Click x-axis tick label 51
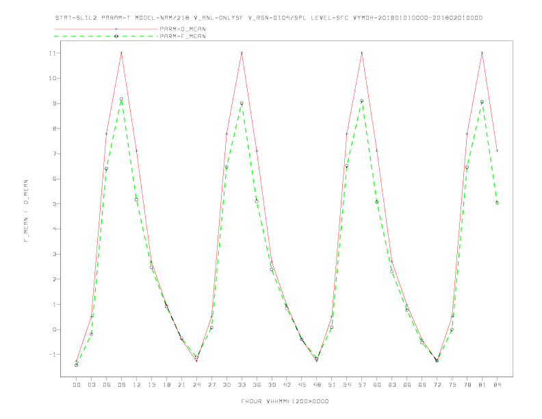 (332, 385)
